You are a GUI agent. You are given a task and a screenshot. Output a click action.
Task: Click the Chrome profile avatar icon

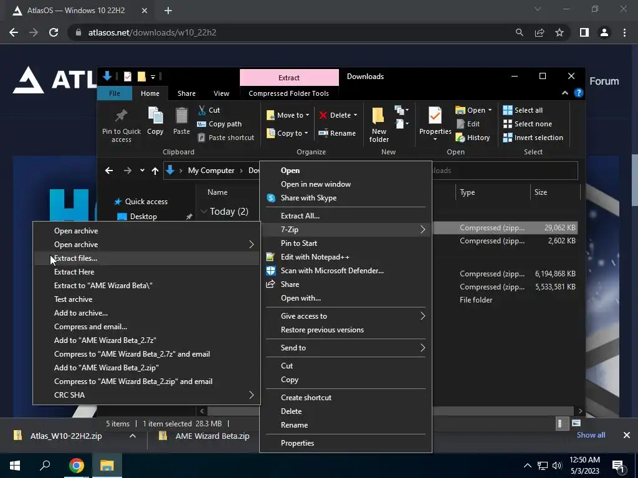[604, 32]
